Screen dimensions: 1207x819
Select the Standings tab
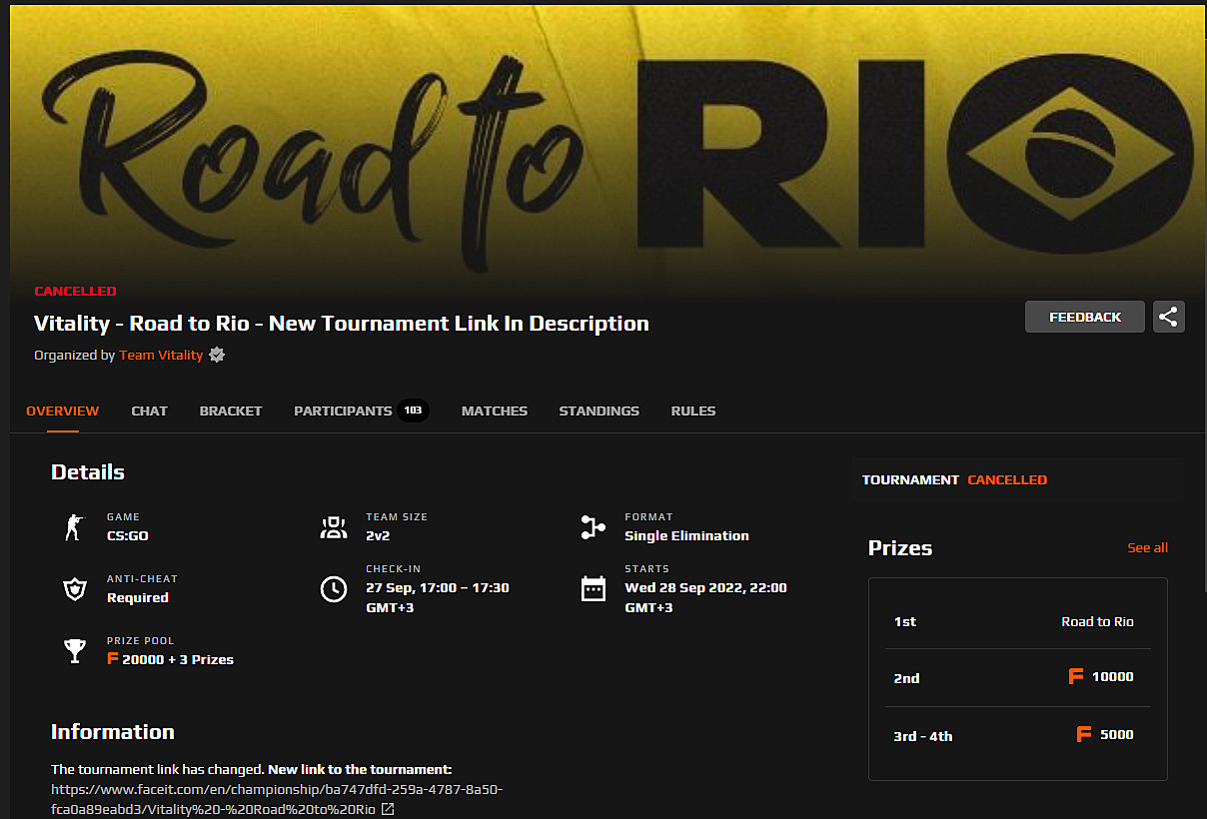click(x=599, y=410)
